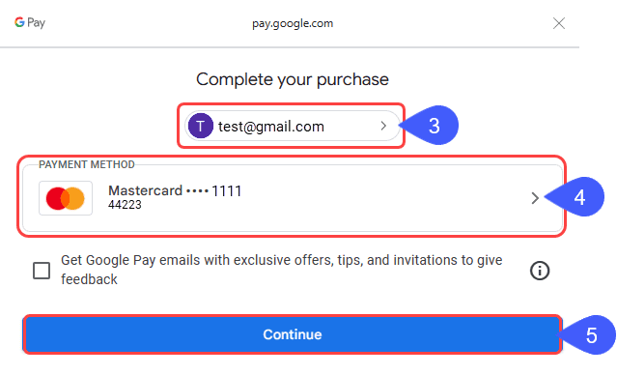The width and height of the screenshot is (617, 375).
Task: Click the PAYMENT METHOD label
Action: [87, 164]
